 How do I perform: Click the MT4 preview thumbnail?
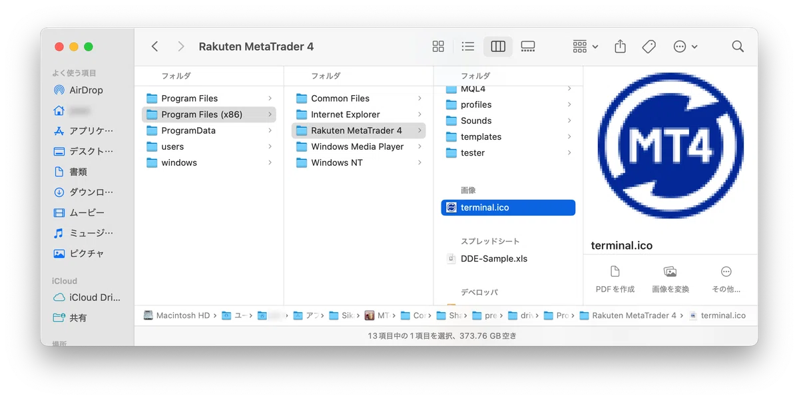670,146
